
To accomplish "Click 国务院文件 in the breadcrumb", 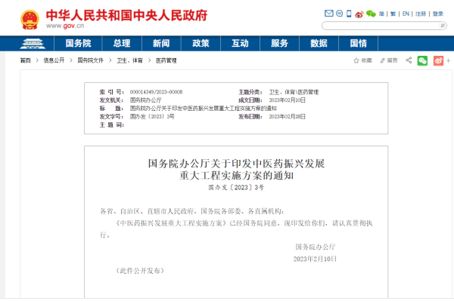I will point(90,60).
